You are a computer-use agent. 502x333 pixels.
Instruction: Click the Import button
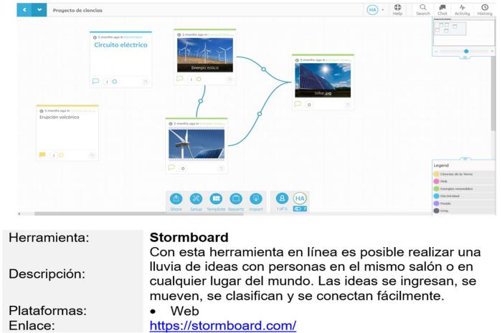click(256, 201)
